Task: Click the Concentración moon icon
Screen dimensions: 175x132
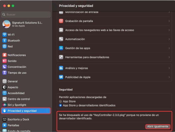Action: click(x=4, y=67)
